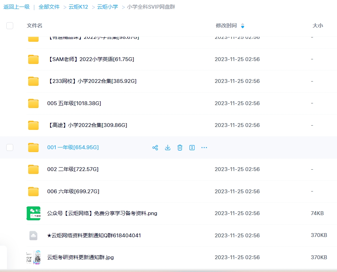Open folder 006 六年级

pyautogui.click(x=73, y=192)
